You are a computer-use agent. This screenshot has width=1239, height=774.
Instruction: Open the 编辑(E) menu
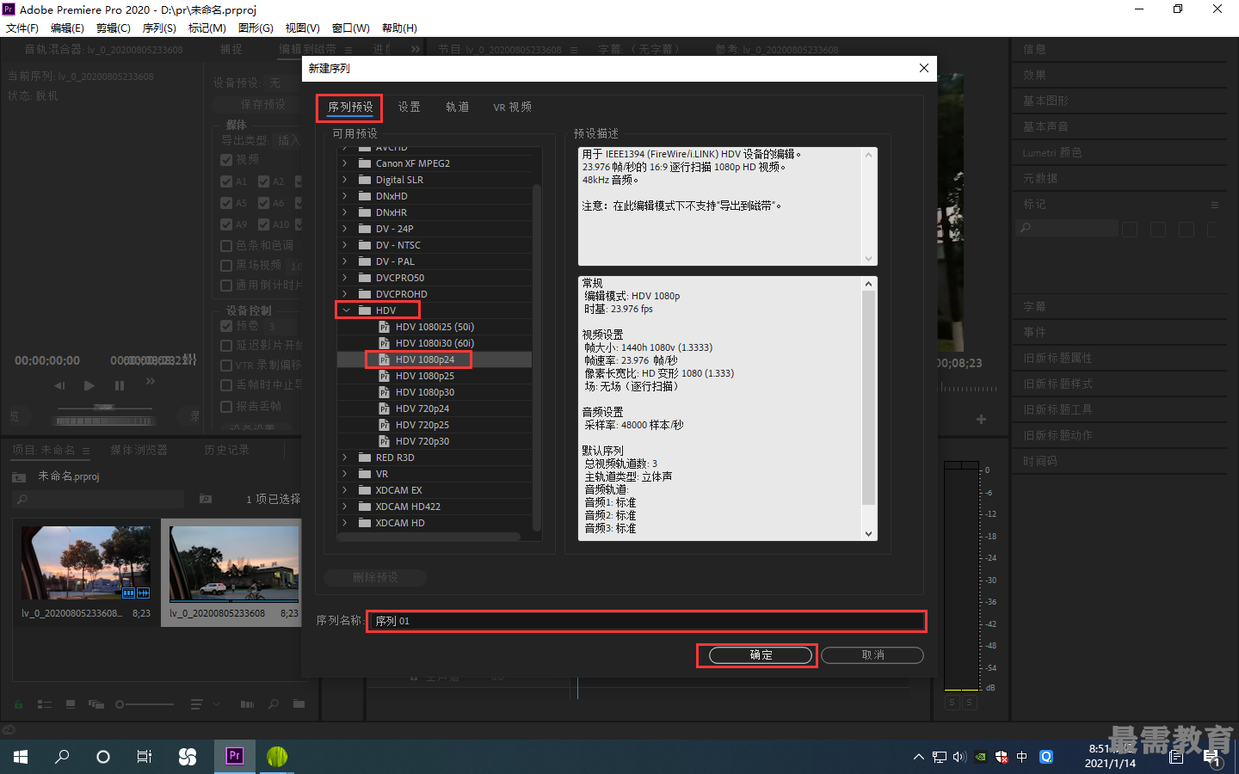[67, 28]
